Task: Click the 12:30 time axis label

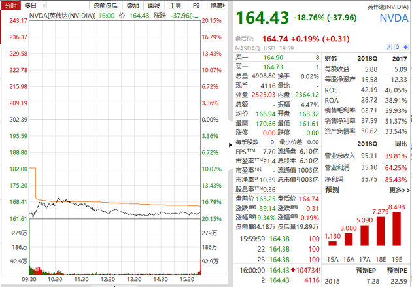Action: point(108,279)
